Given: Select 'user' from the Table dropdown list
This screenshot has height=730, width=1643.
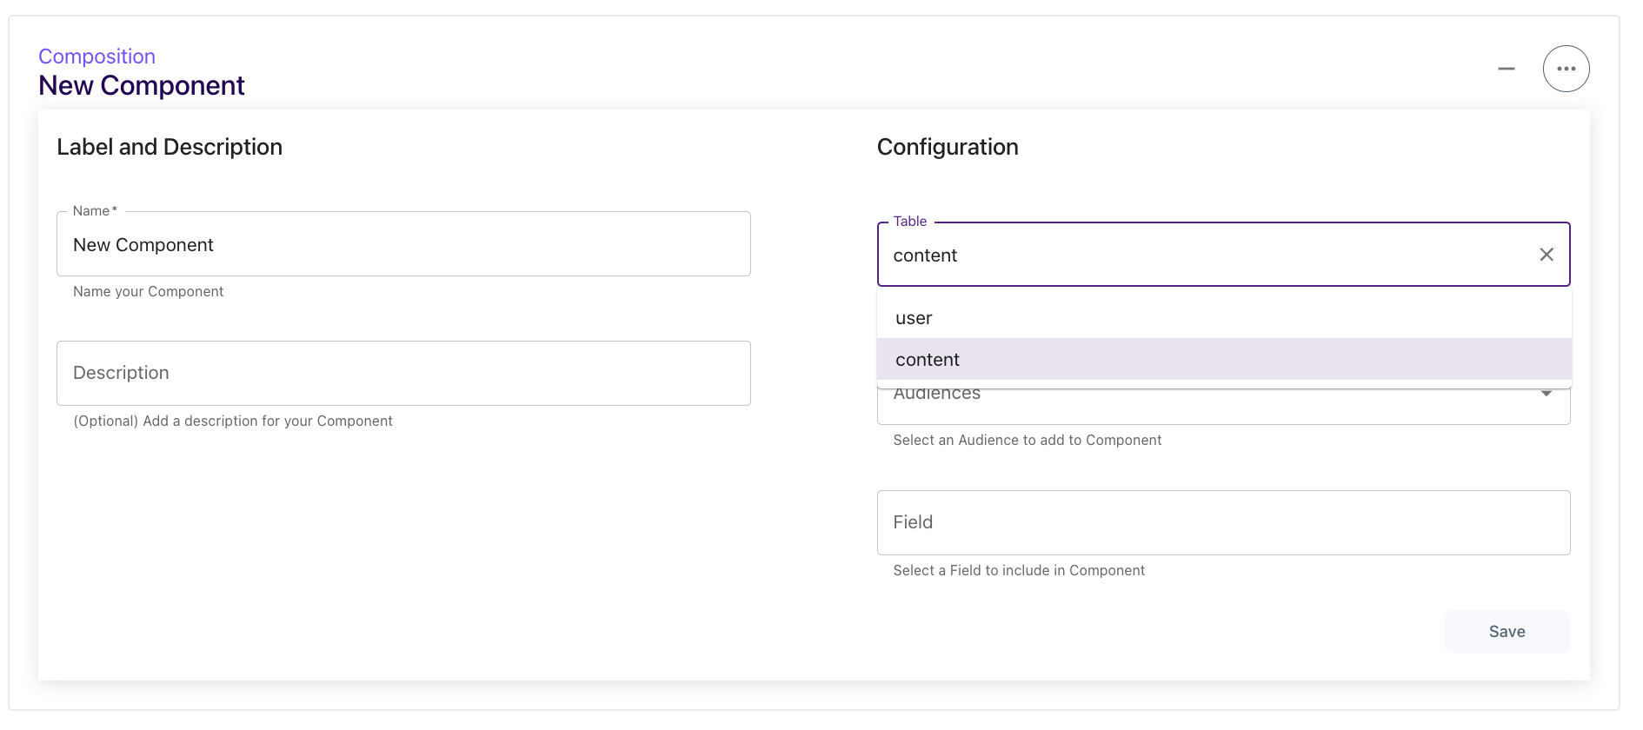Looking at the screenshot, I should [x=1224, y=318].
